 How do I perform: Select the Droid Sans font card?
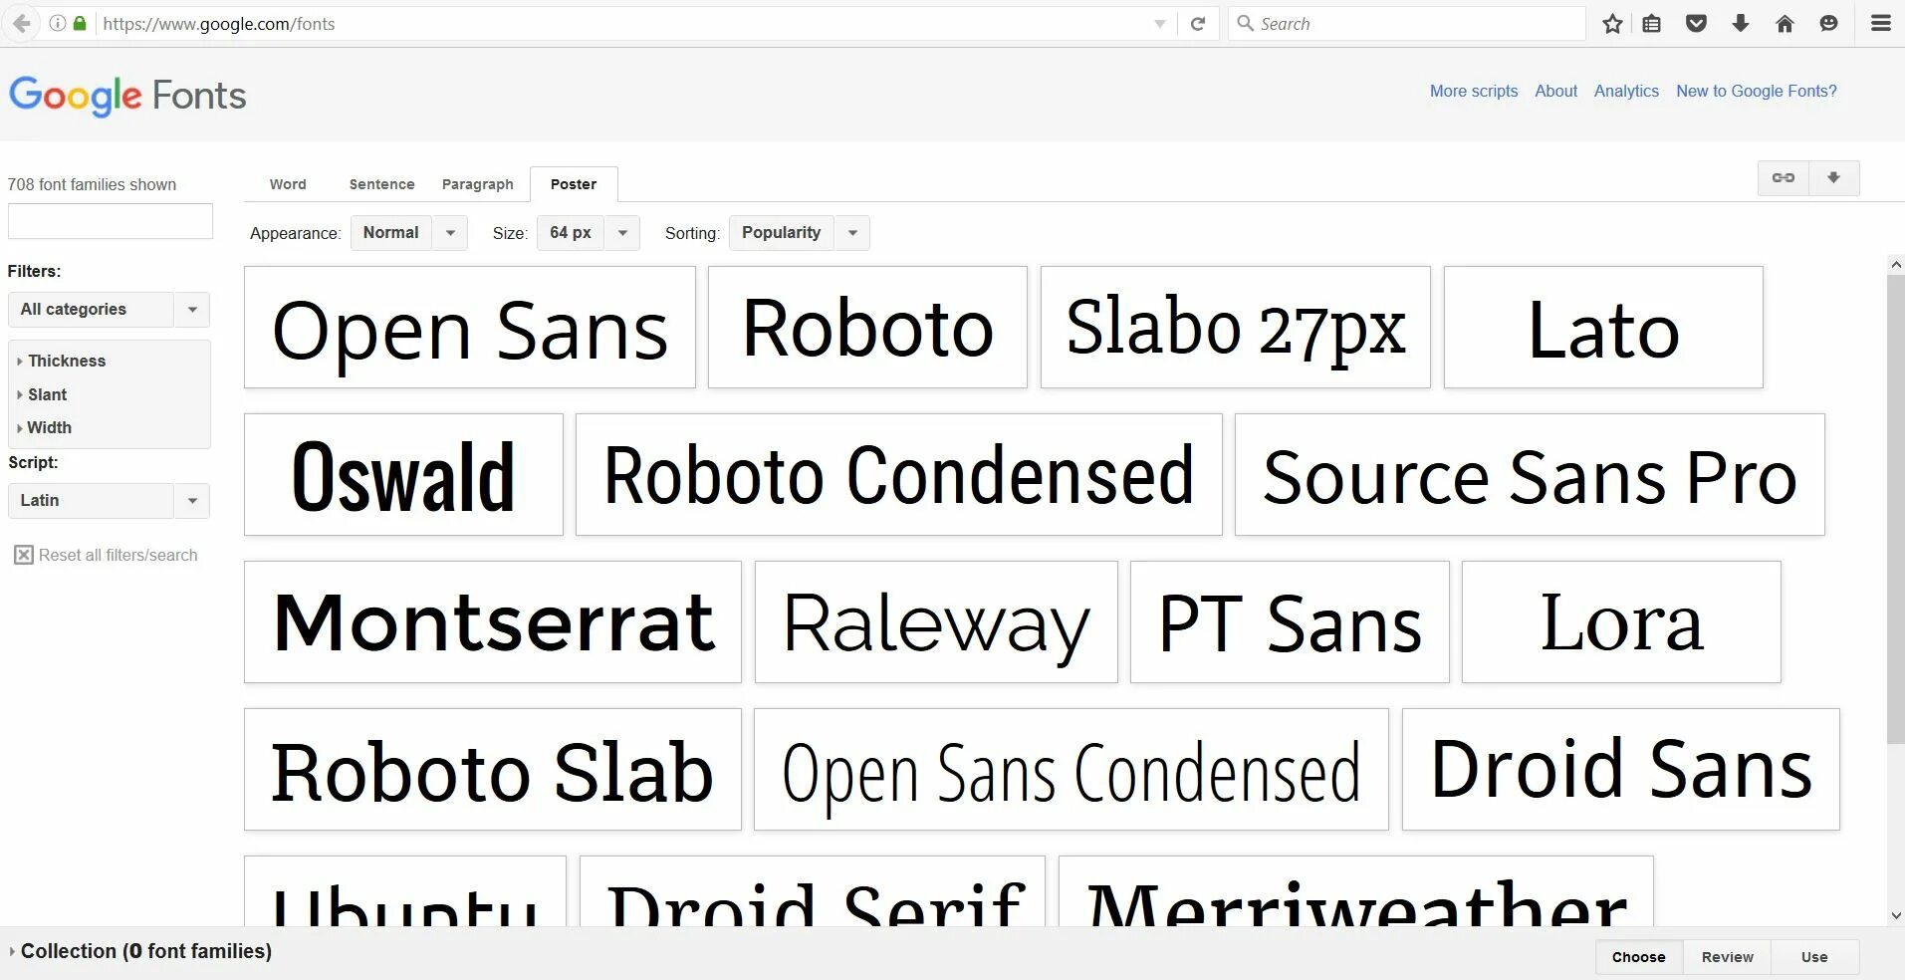[x=1621, y=770]
